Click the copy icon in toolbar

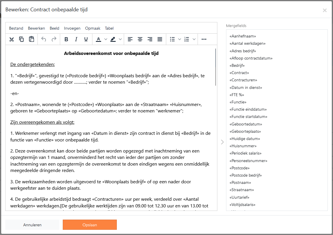pyautogui.click(x=22, y=39)
